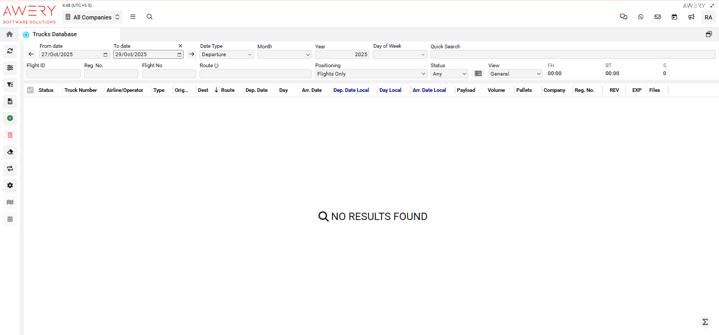Click the refresh icon in left sidebar
719x335 pixels.
9,51
